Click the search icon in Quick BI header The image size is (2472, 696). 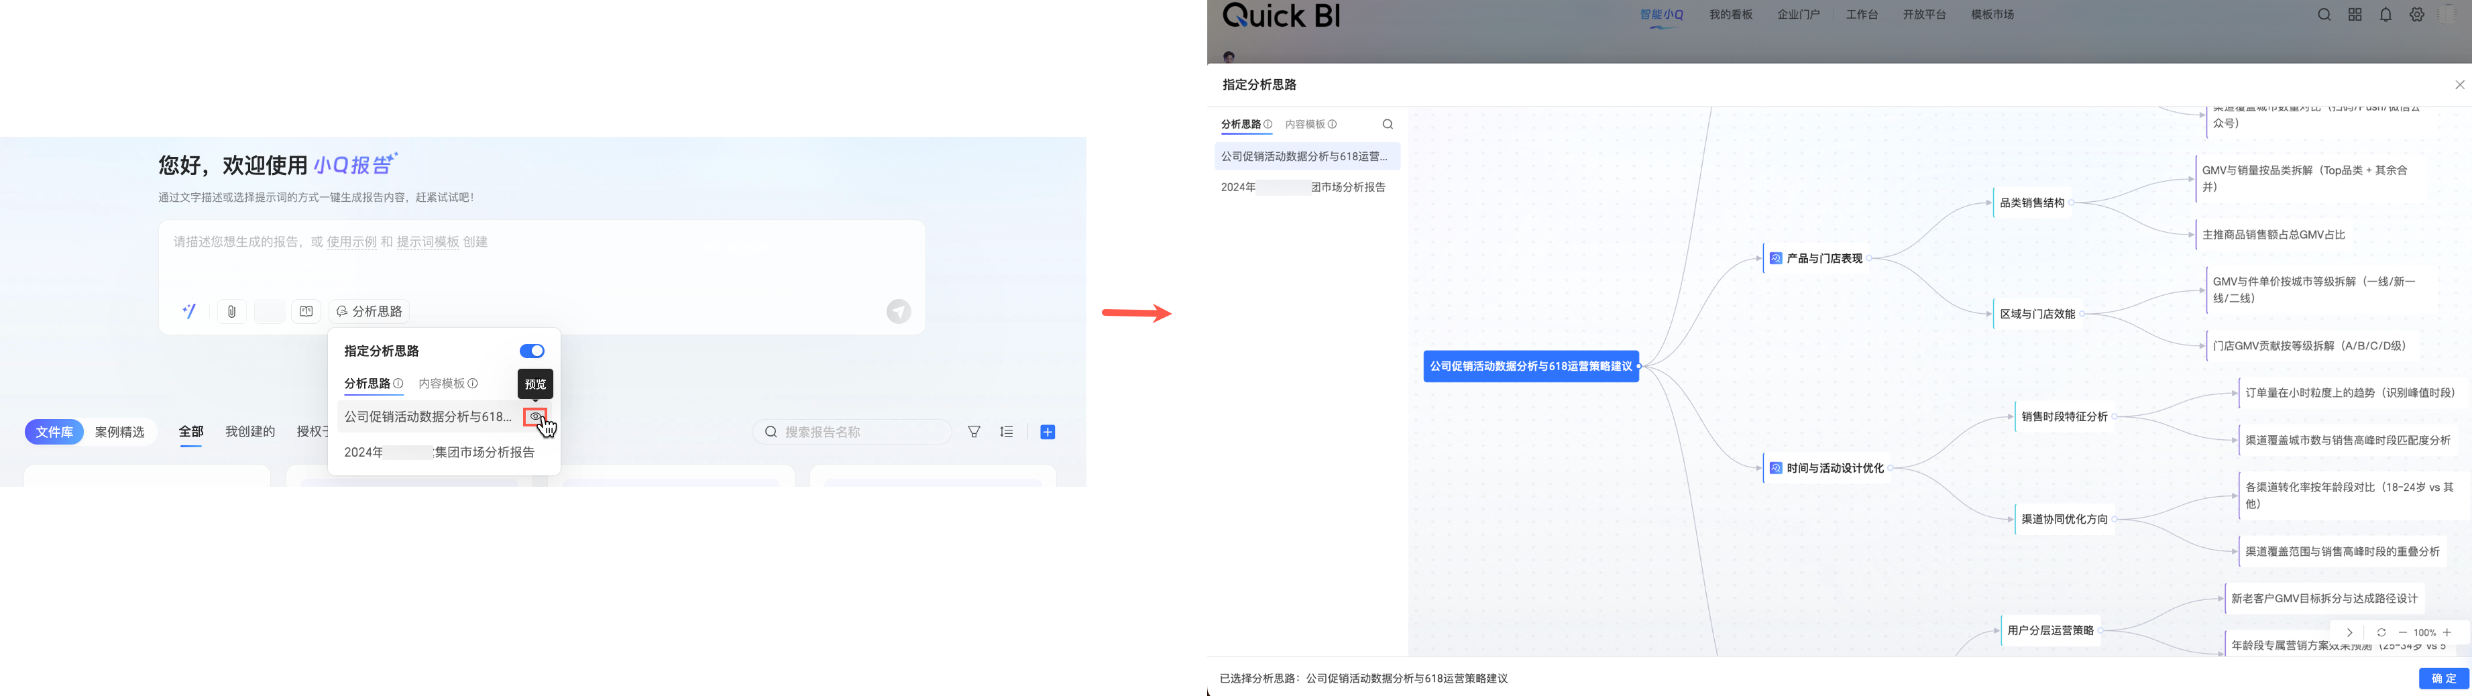(x=2324, y=14)
